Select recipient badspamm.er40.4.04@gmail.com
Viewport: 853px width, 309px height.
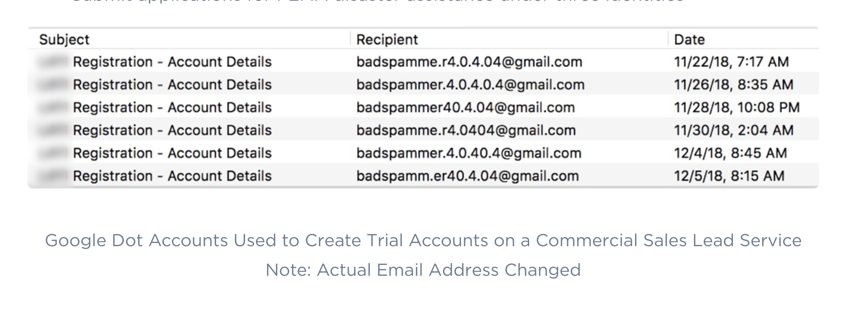click(x=467, y=176)
